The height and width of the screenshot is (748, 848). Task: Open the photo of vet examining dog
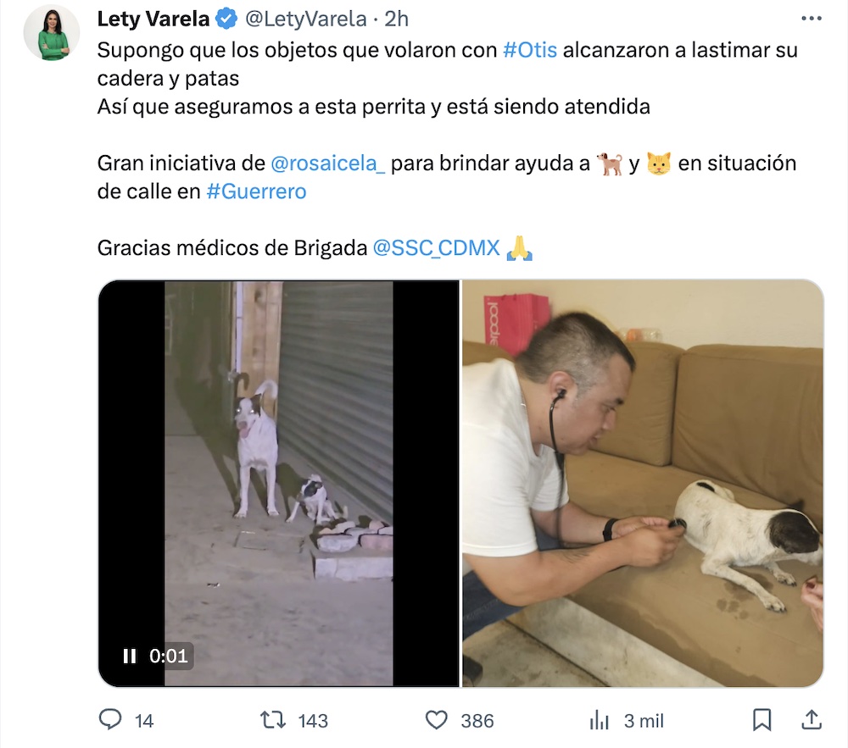click(643, 484)
